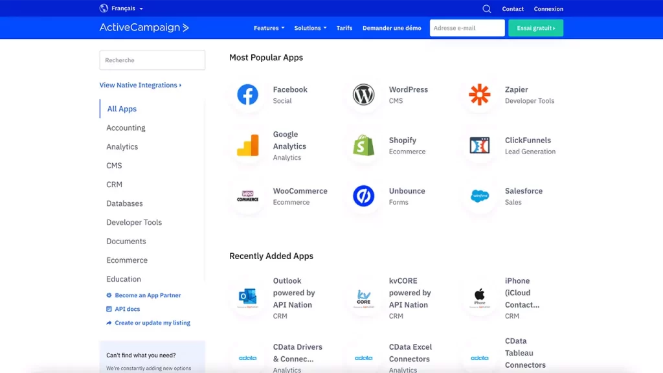The width and height of the screenshot is (663, 373).
Task: Click the globe language icon
Action: coord(104,8)
